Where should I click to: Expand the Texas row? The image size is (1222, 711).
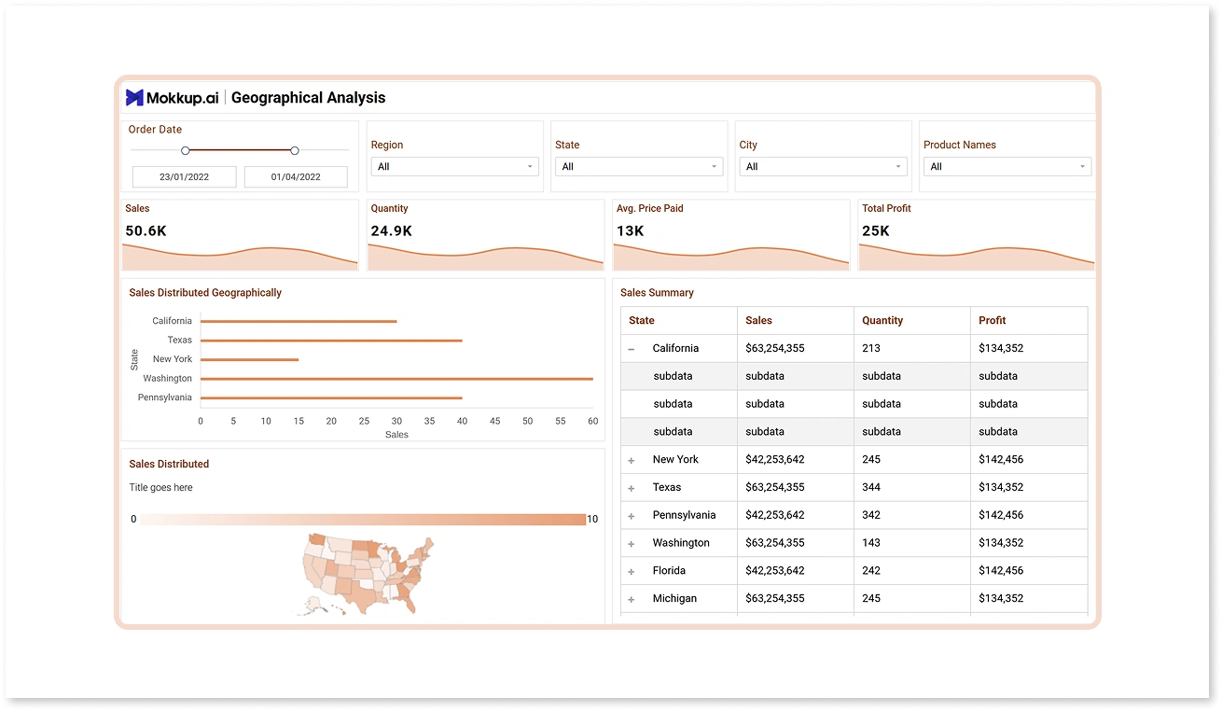click(632, 488)
